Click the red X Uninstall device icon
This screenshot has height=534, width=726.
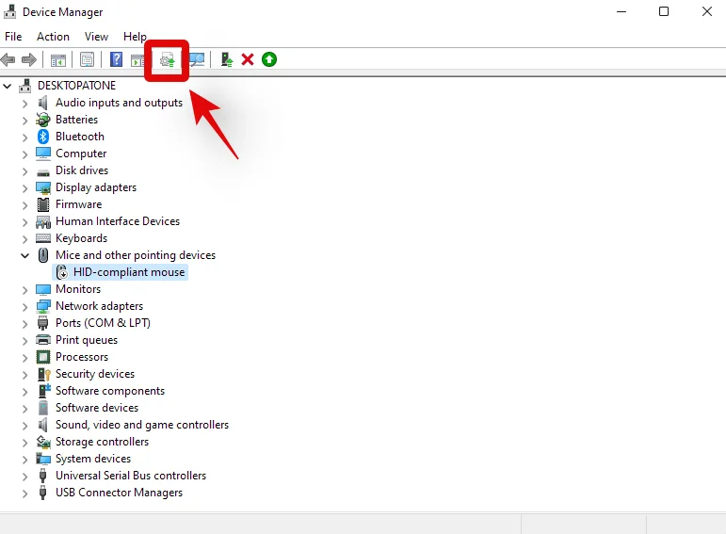tap(248, 59)
